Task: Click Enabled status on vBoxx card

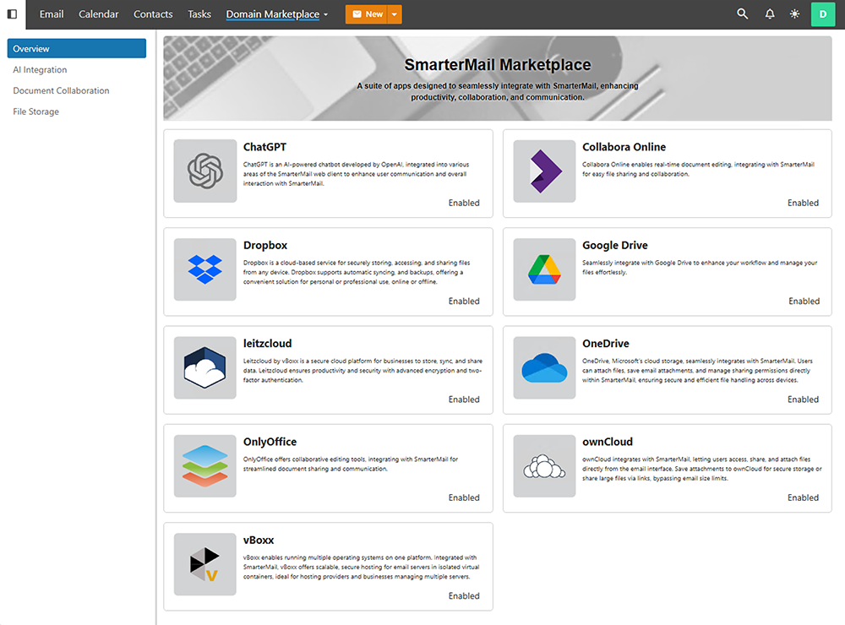Action: click(x=464, y=596)
